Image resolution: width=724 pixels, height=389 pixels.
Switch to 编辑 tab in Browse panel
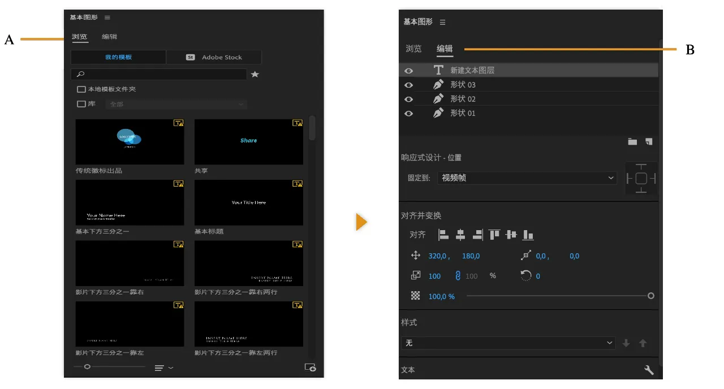110,37
